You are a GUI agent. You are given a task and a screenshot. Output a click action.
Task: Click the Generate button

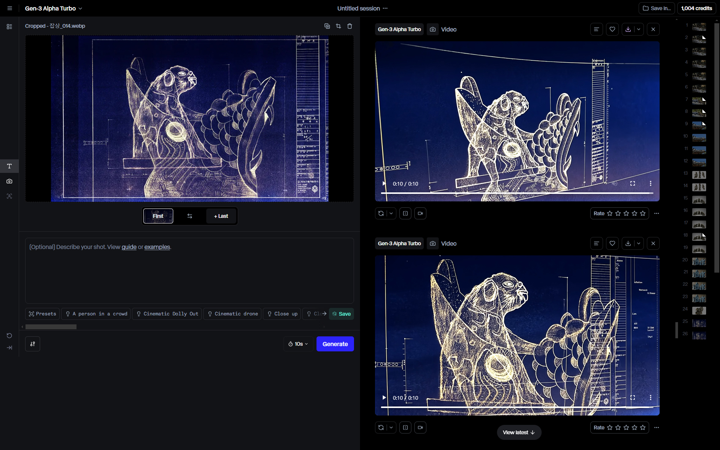[x=335, y=344]
